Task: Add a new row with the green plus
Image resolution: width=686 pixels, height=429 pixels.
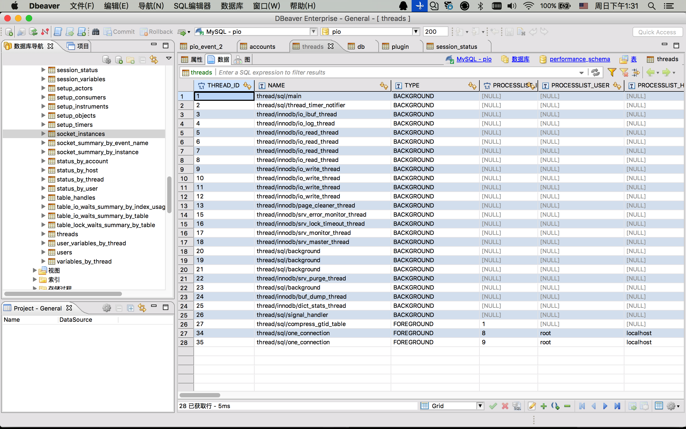Action: click(544, 406)
